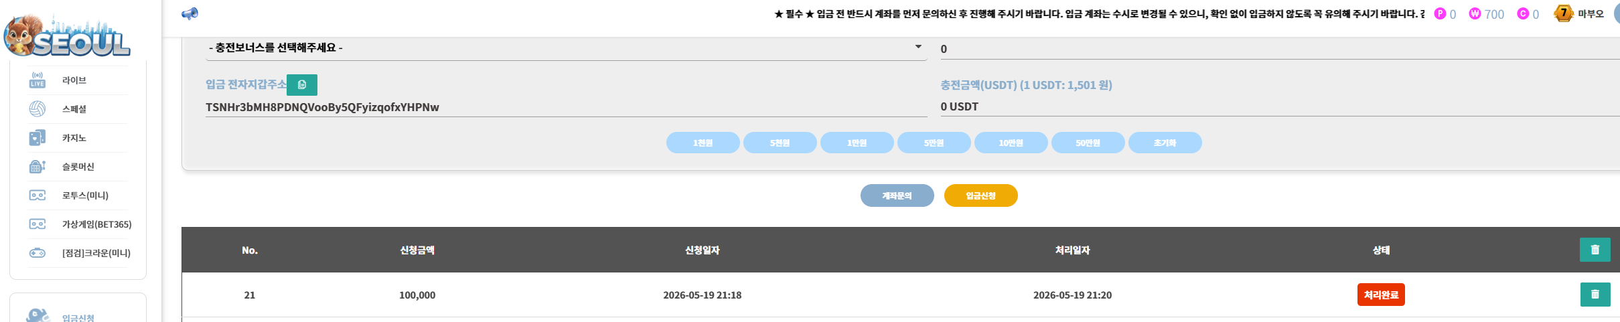Select the 스페셜 volleyball icon

pyautogui.click(x=38, y=109)
